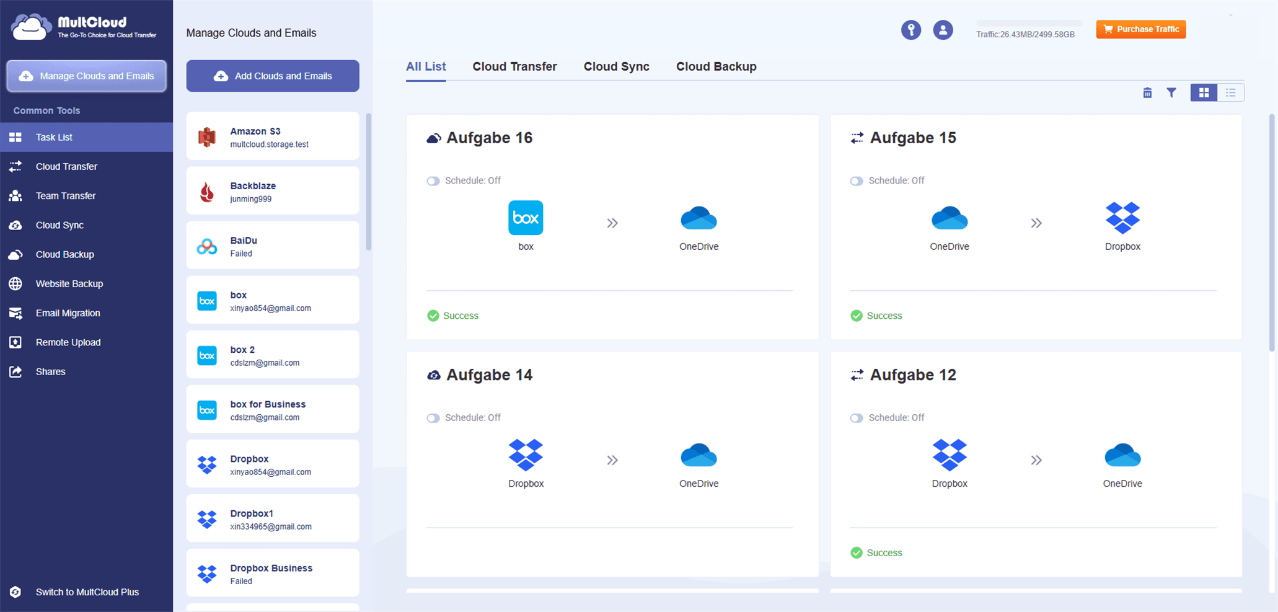Image resolution: width=1278 pixels, height=612 pixels.
Task: Click Add Clouds and Emails button
Action: tap(273, 76)
